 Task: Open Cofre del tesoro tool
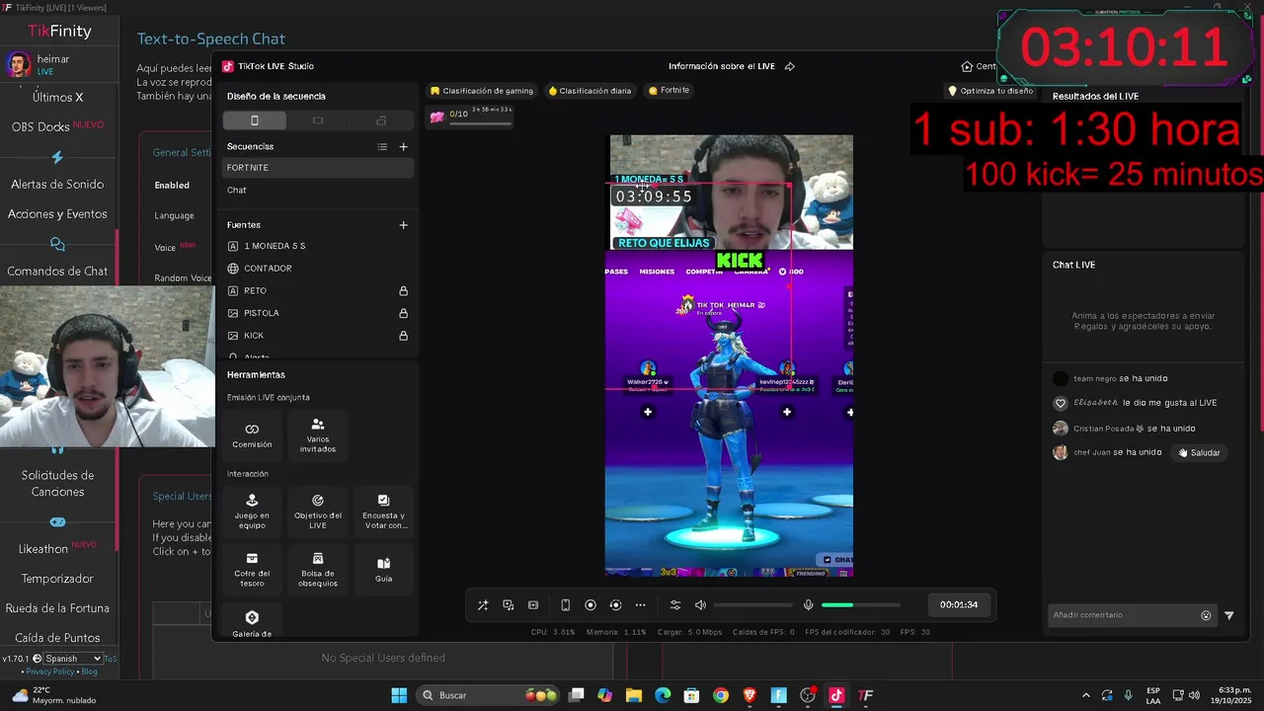coord(252,570)
